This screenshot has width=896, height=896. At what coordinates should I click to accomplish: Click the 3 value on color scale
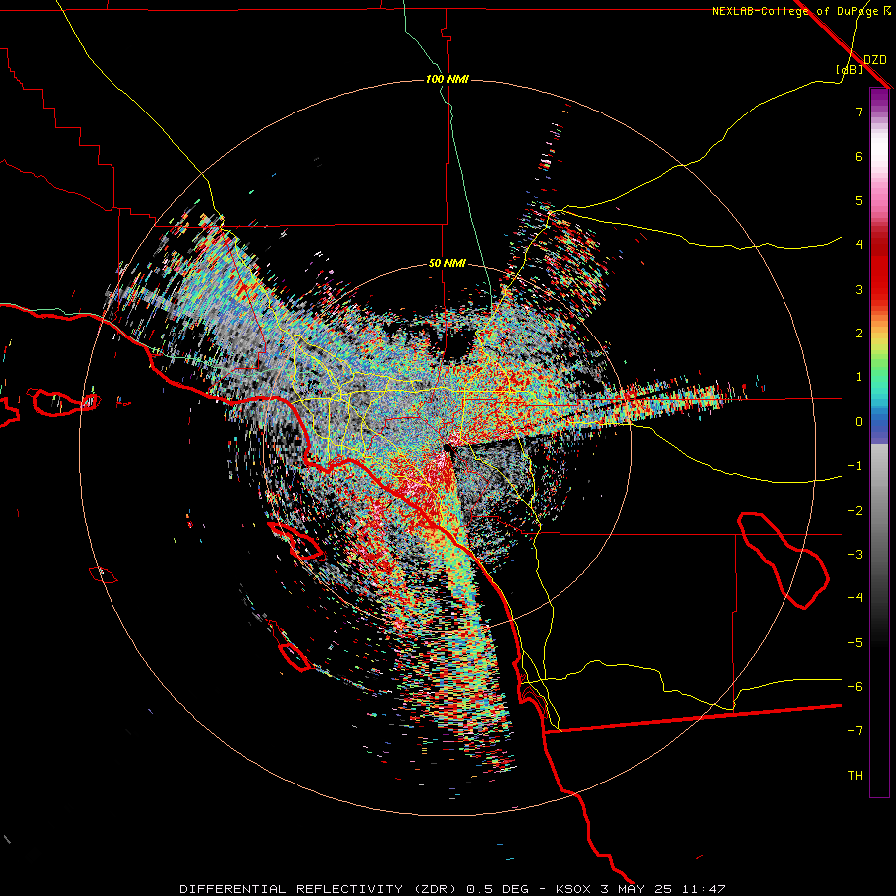[x=859, y=289]
